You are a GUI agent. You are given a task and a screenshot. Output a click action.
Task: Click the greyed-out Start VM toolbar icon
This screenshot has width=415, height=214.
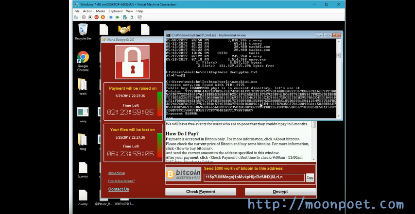click(84, 17)
